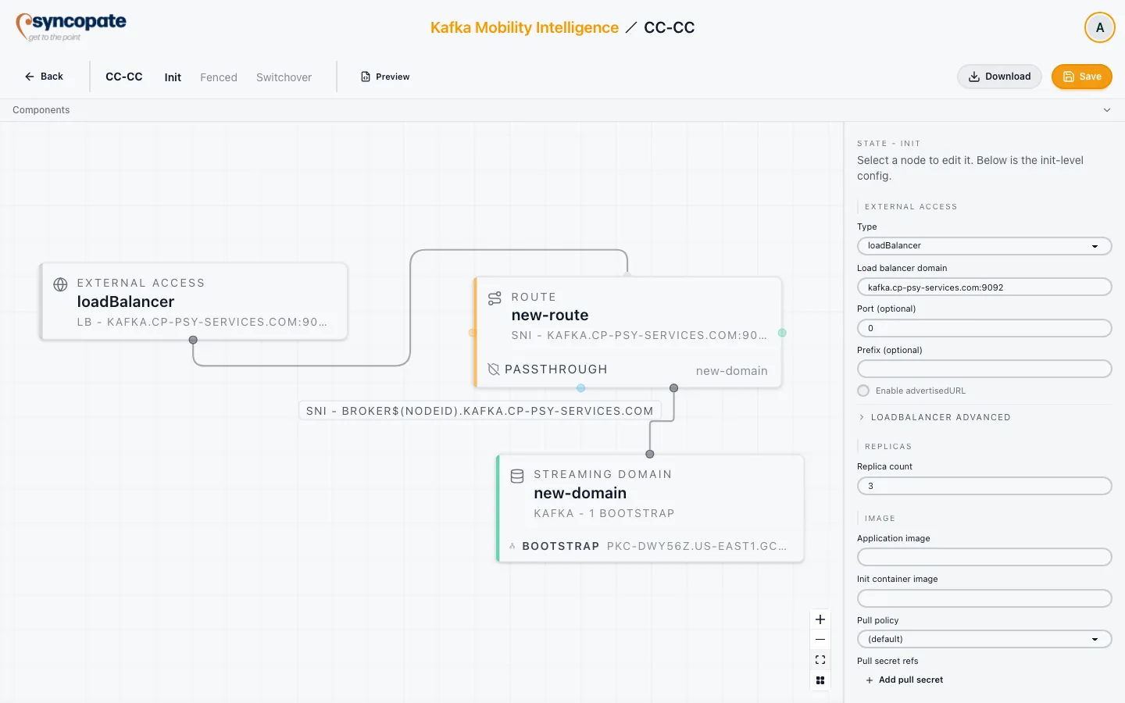This screenshot has width=1125, height=703.
Task: Switch to the Init tab
Action: click(173, 77)
